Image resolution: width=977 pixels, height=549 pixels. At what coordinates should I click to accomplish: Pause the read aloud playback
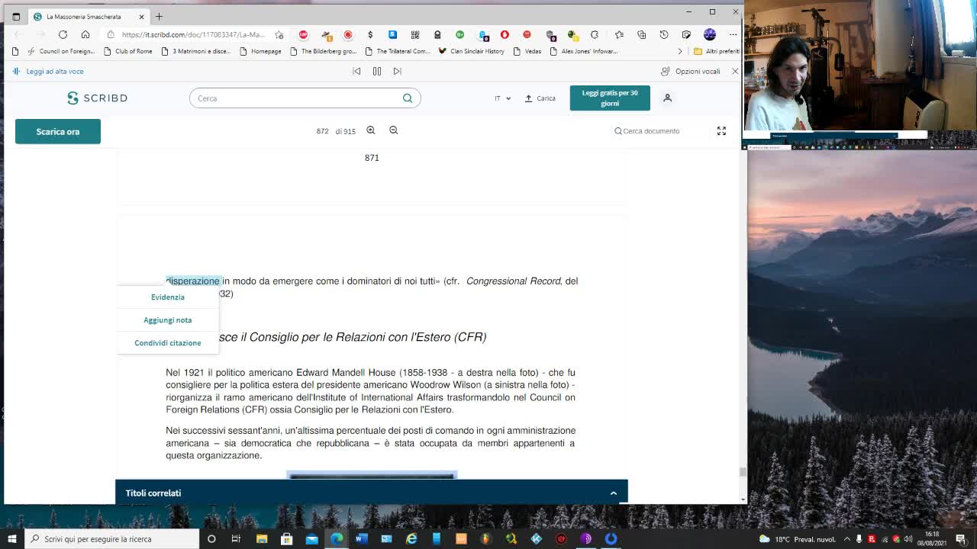pos(377,71)
